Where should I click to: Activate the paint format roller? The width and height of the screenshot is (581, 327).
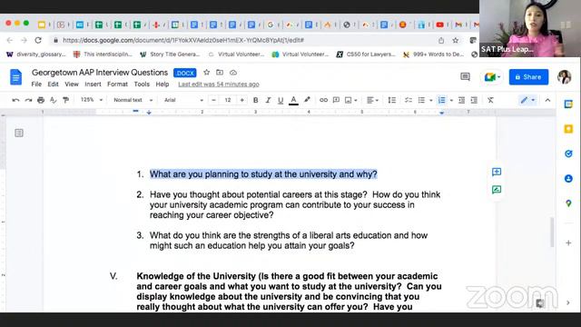(66, 100)
